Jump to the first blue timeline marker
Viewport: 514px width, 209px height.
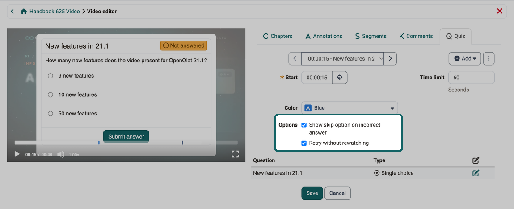(99, 143)
